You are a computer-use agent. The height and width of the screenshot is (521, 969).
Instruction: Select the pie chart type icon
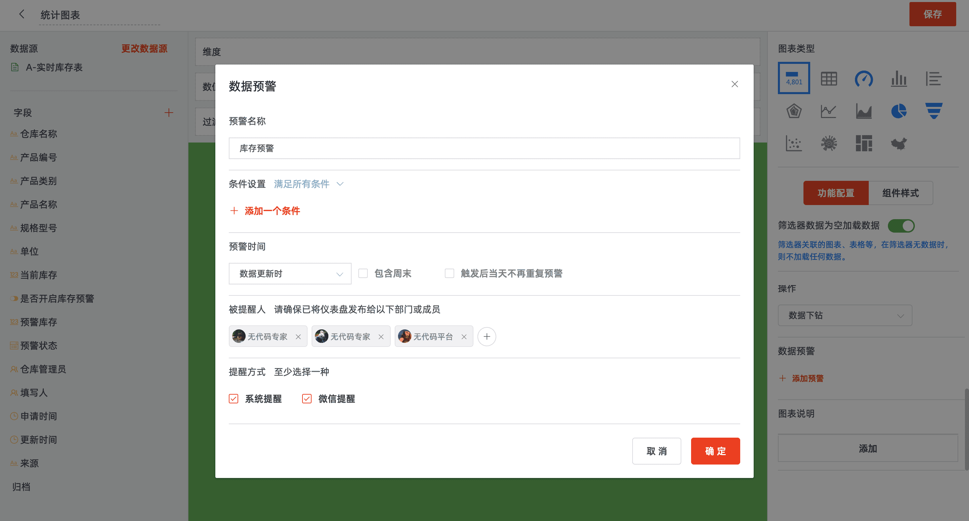pos(899,111)
